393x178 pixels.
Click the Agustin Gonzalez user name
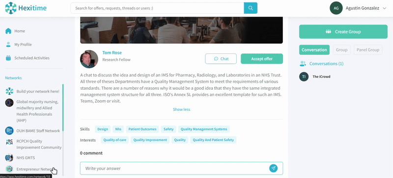click(363, 8)
